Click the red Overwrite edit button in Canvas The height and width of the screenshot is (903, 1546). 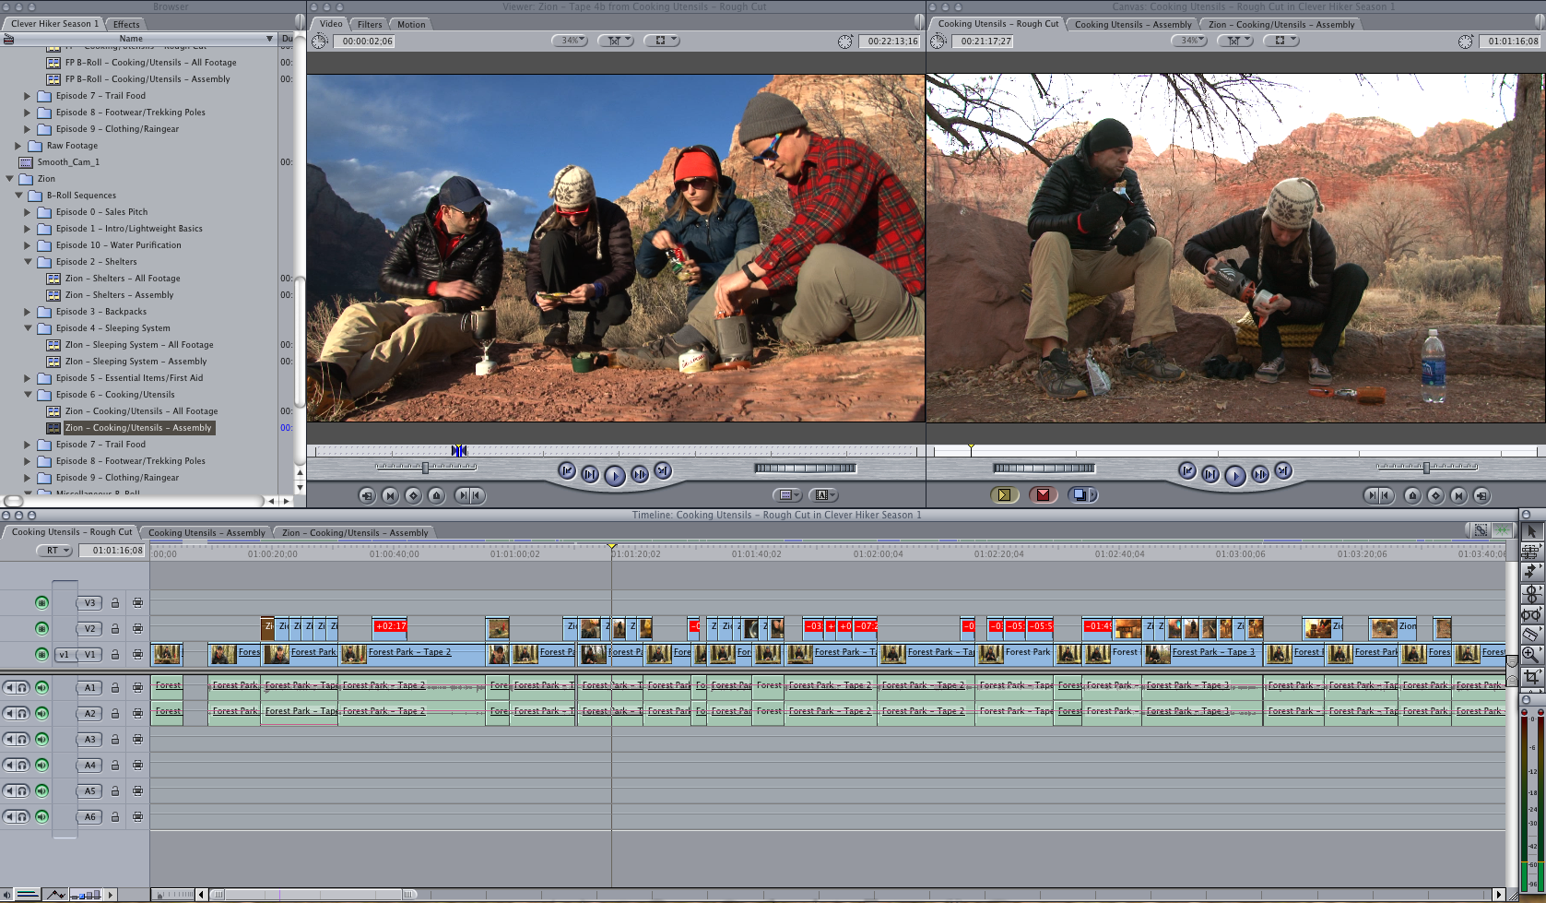[x=1043, y=495]
